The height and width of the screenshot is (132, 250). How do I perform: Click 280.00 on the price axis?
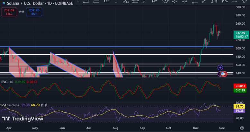[x=240, y=15]
